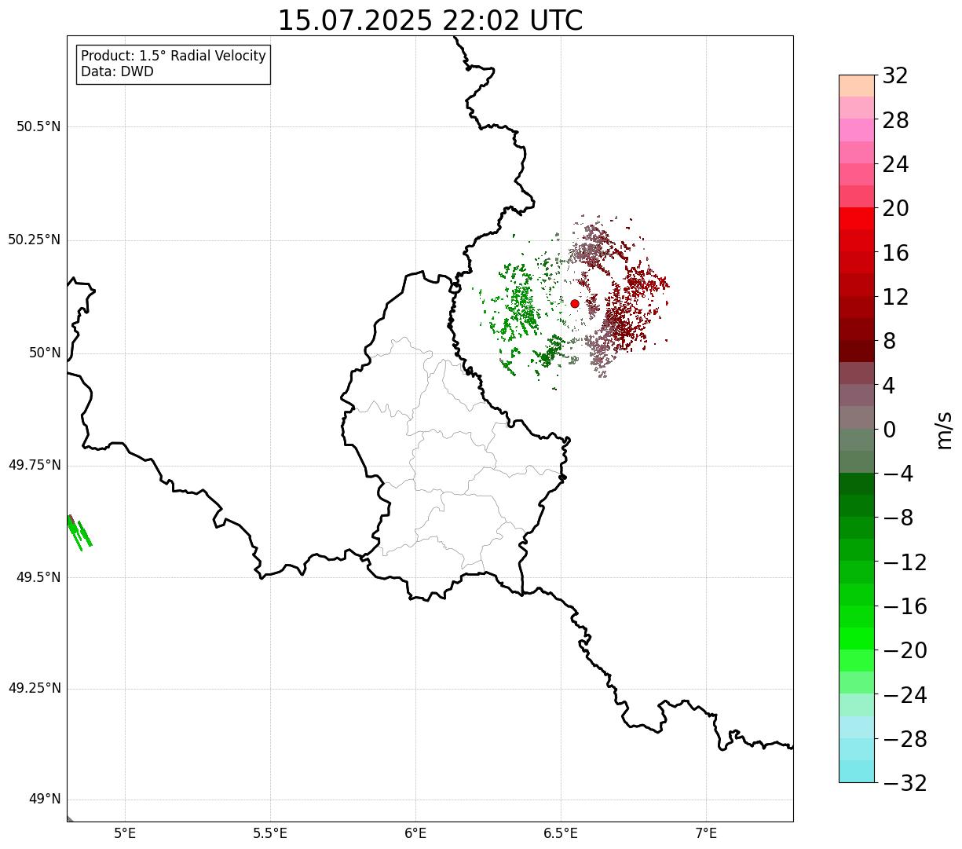This screenshot has width=962, height=849.
Task: Click the colorbar tick label −16
Action: [x=905, y=606]
